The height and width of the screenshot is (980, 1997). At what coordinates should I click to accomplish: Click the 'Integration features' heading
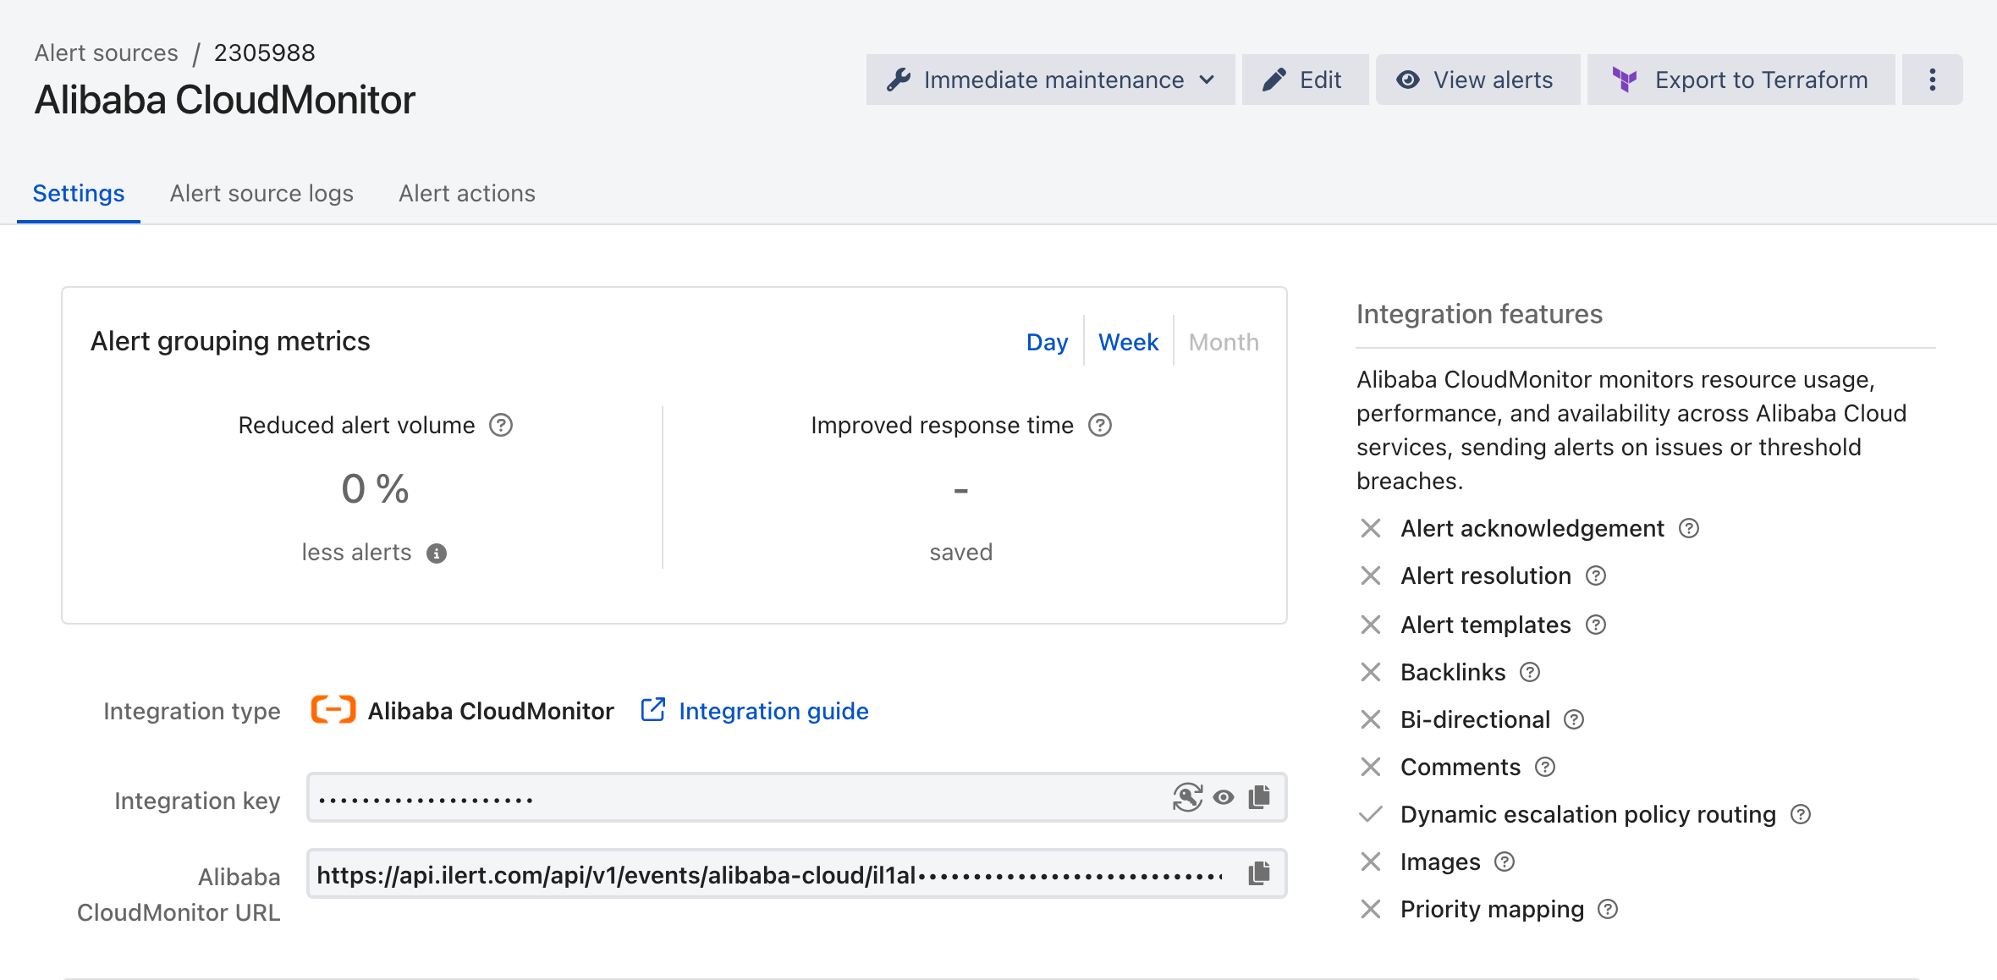click(x=1480, y=314)
